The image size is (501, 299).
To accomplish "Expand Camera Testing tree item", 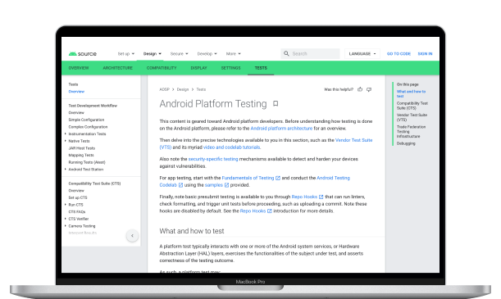I will [x=66, y=226].
